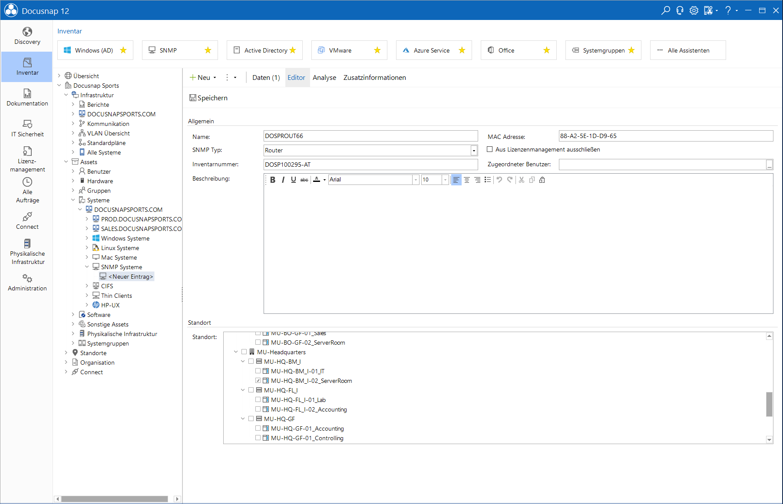Image resolution: width=783 pixels, height=504 pixels.
Task: Collapse the MU-HQ-FL_I location node
Action: tap(243, 390)
